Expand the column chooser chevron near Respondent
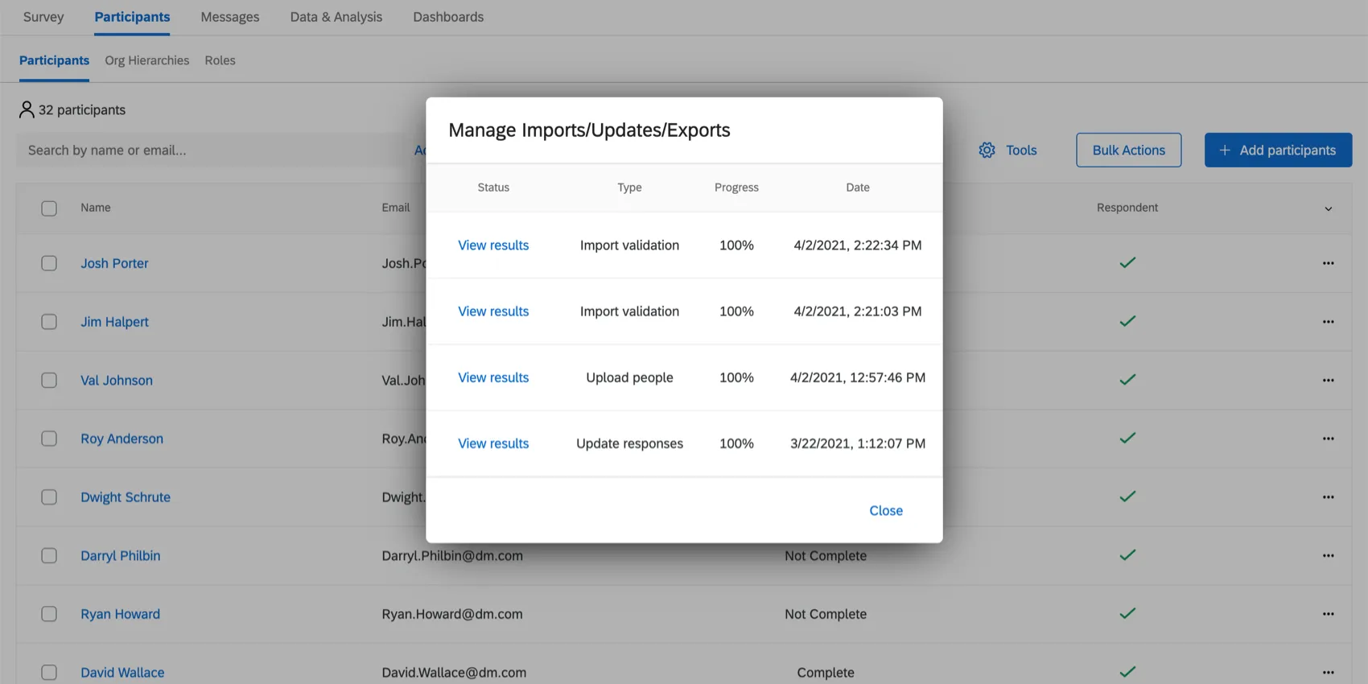The height and width of the screenshot is (684, 1368). [1328, 208]
